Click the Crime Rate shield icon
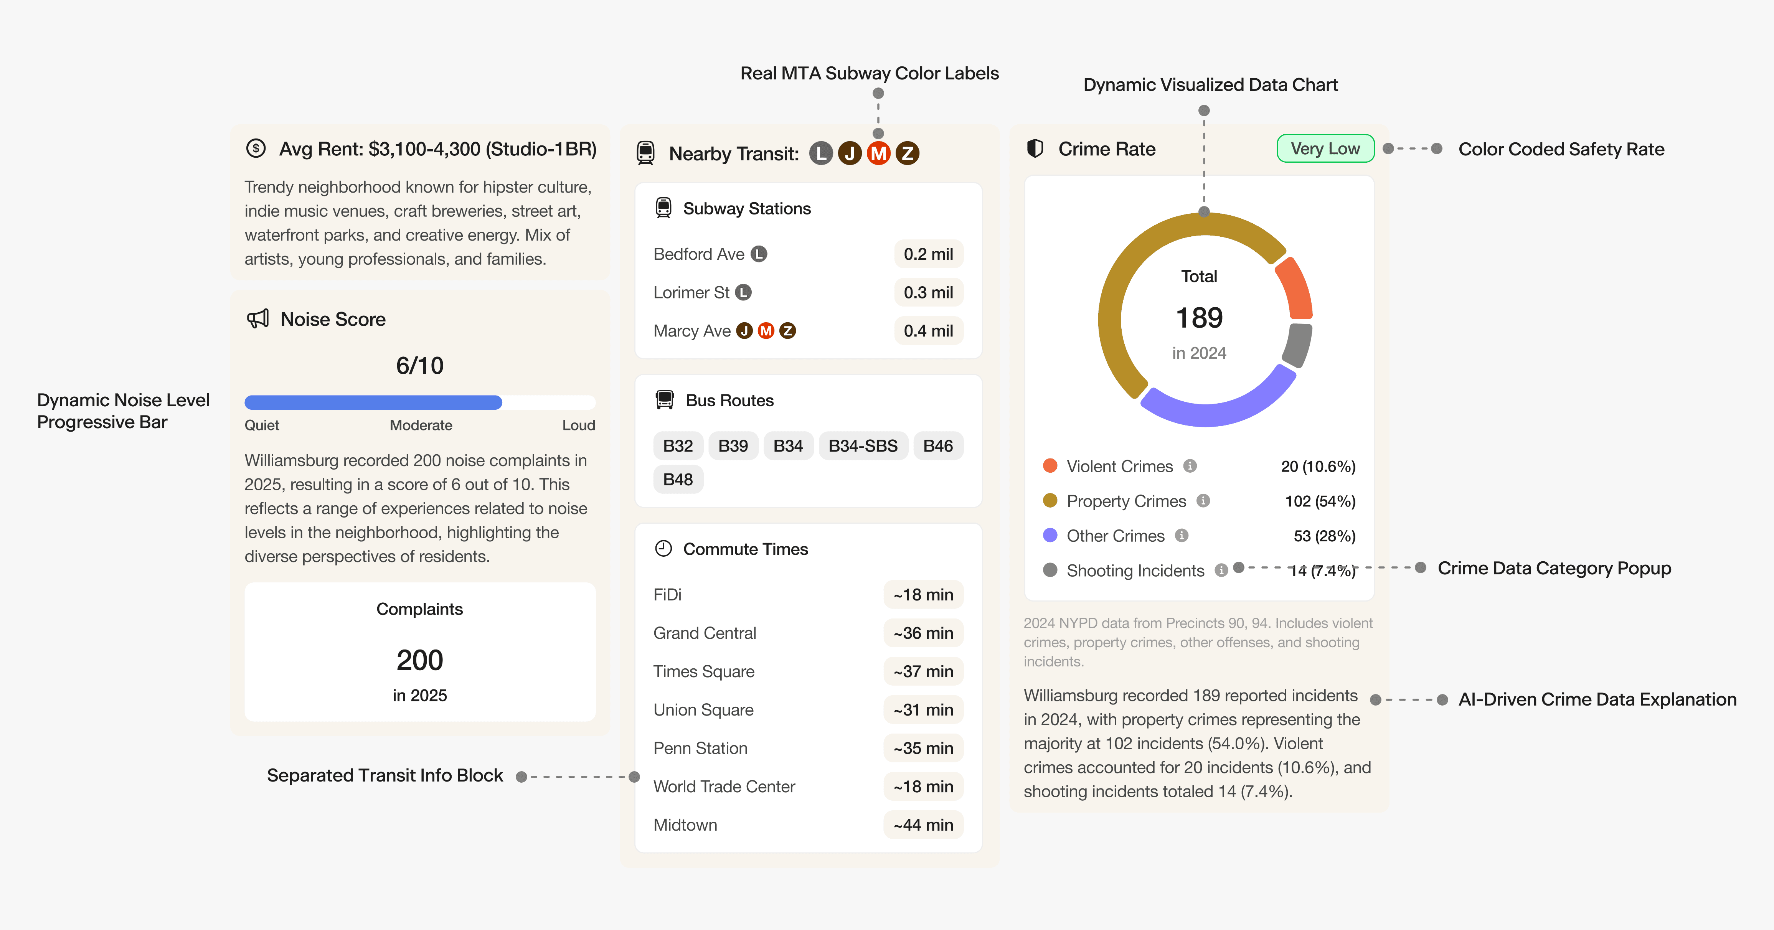1774x930 pixels. (x=1035, y=149)
